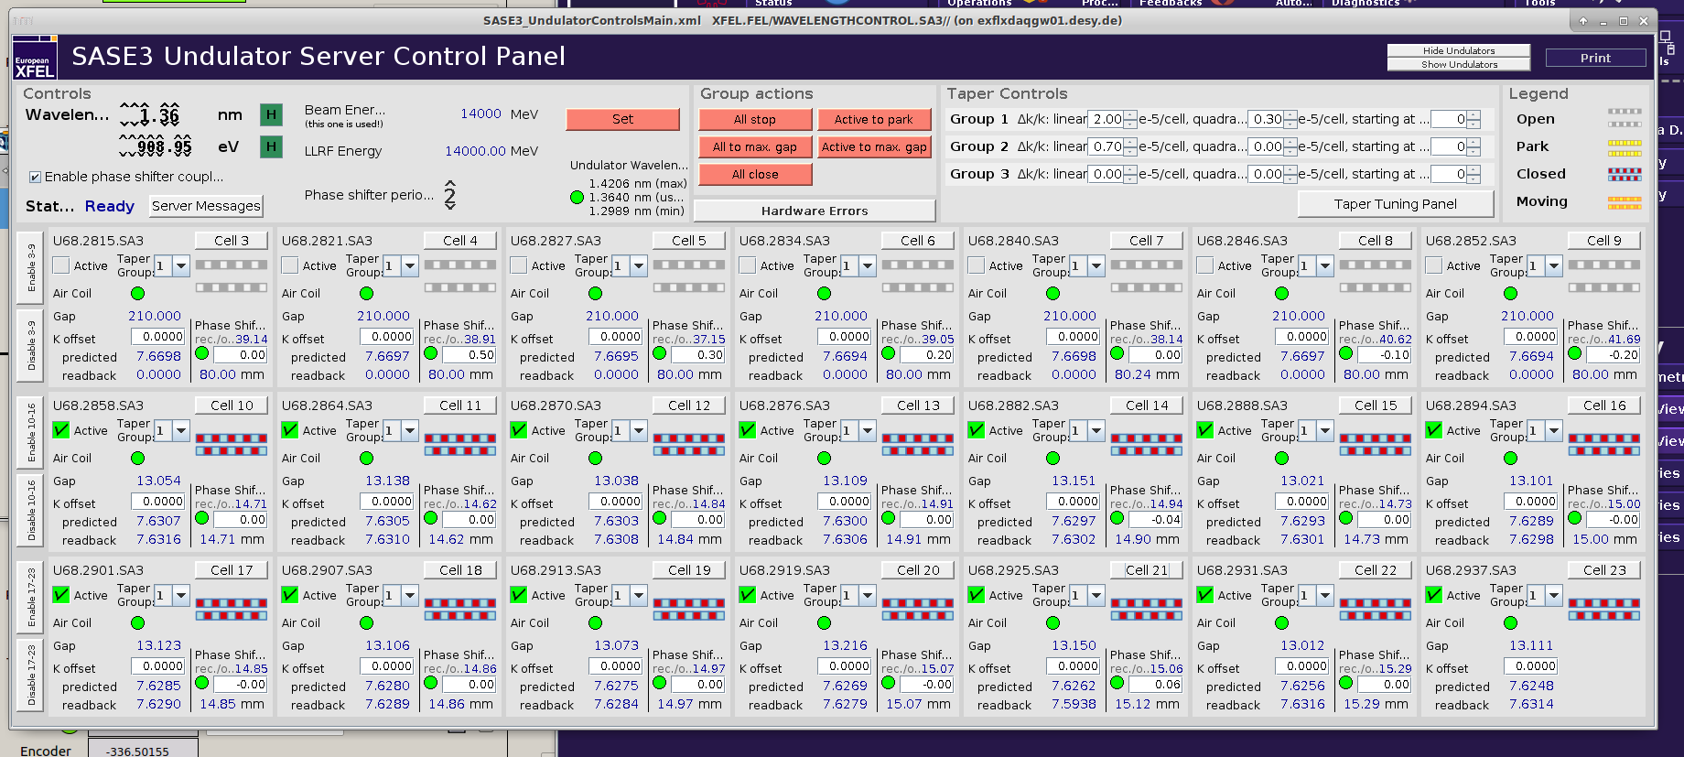Viewport: 1684px width, 757px height.
Task: Click the All stop button
Action: (x=755, y=120)
